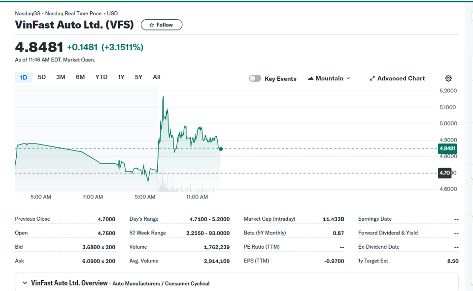473x291 pixels.
Task: Switch to the 5D time range
Action: click(41, 77)
